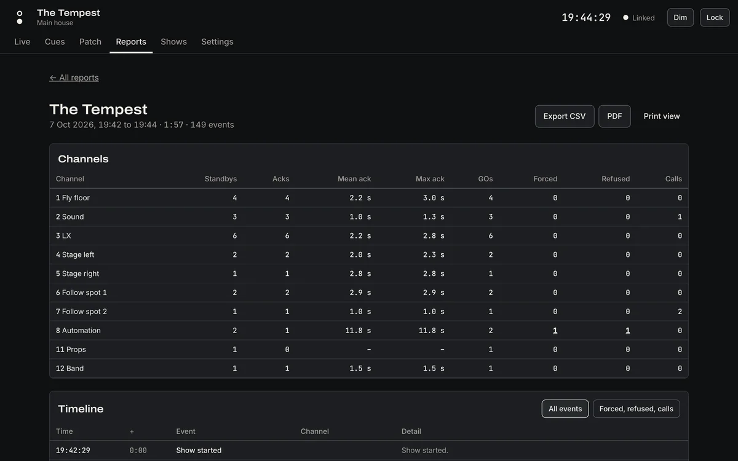Click the 'Main house' subtitle in the top bar

[x=55, y=23]
